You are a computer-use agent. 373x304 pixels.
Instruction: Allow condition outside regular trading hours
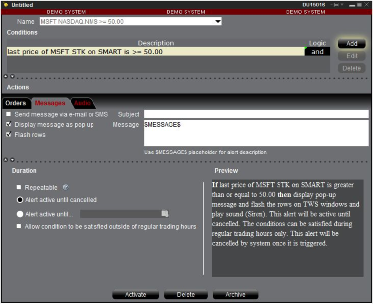[19, 226]
